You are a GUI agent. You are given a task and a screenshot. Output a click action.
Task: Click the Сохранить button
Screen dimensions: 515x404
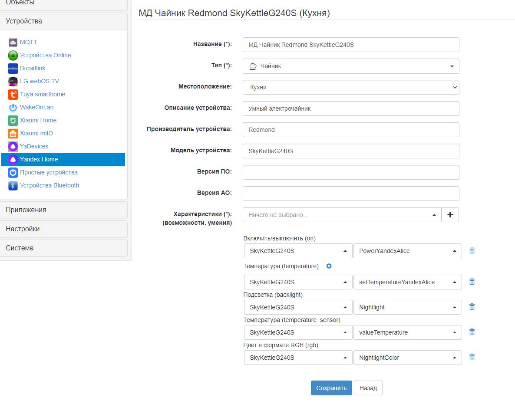[x=331, y=388]
